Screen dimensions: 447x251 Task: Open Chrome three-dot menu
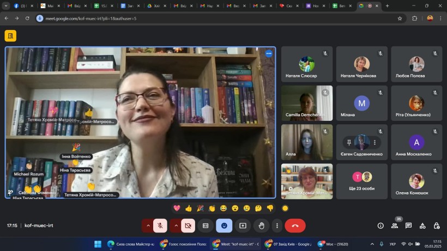(x=440, y=18)
